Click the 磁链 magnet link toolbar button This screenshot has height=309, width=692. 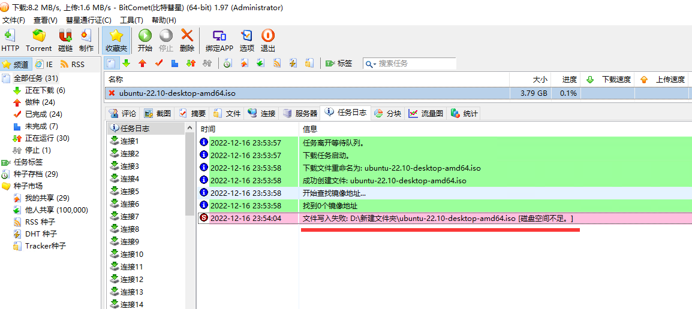(65, 41)
